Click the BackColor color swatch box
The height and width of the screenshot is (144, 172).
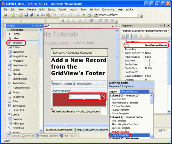tap(147, 60)
